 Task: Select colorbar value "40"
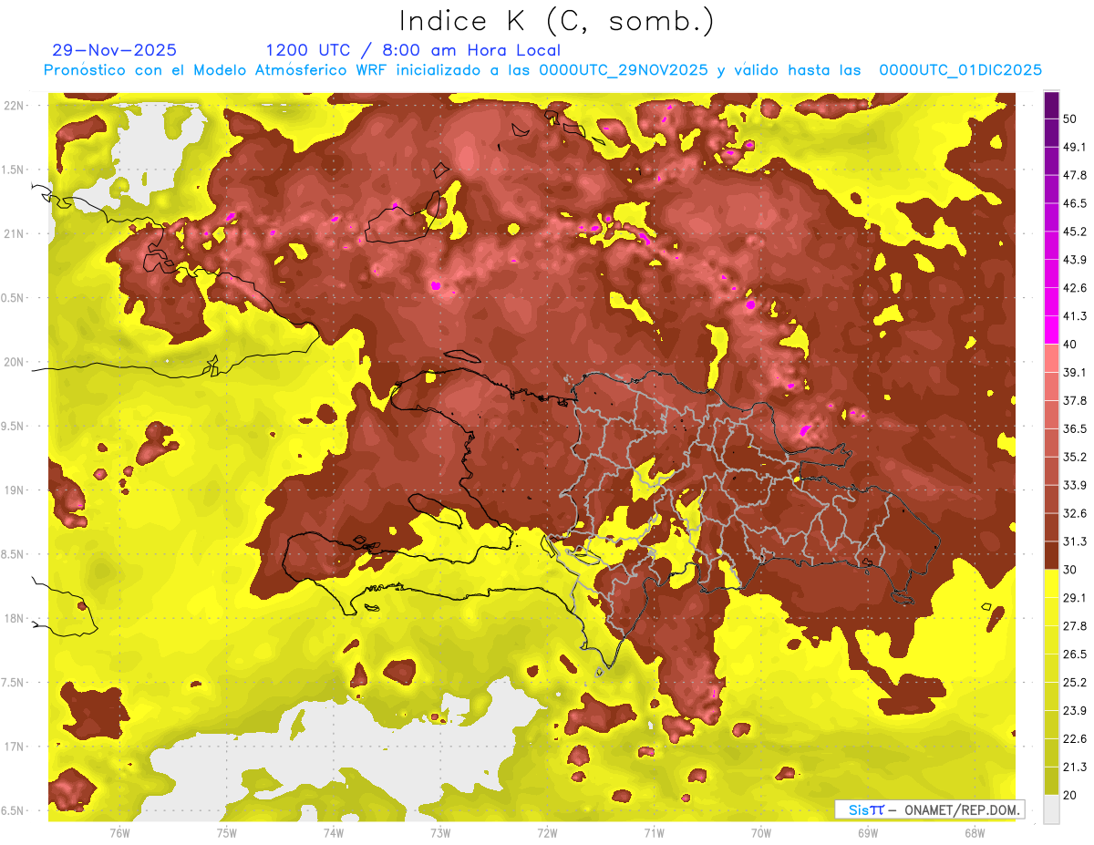1070,345
